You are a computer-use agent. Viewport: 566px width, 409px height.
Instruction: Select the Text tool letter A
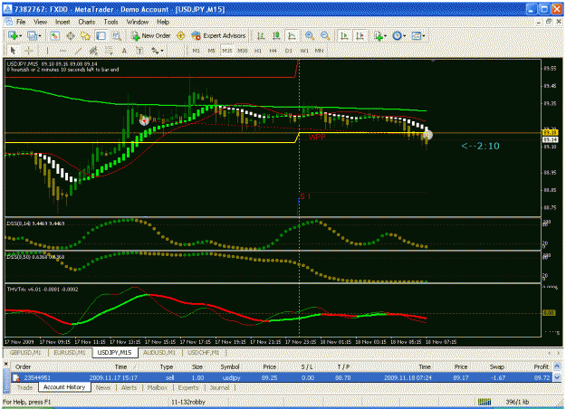124,51
